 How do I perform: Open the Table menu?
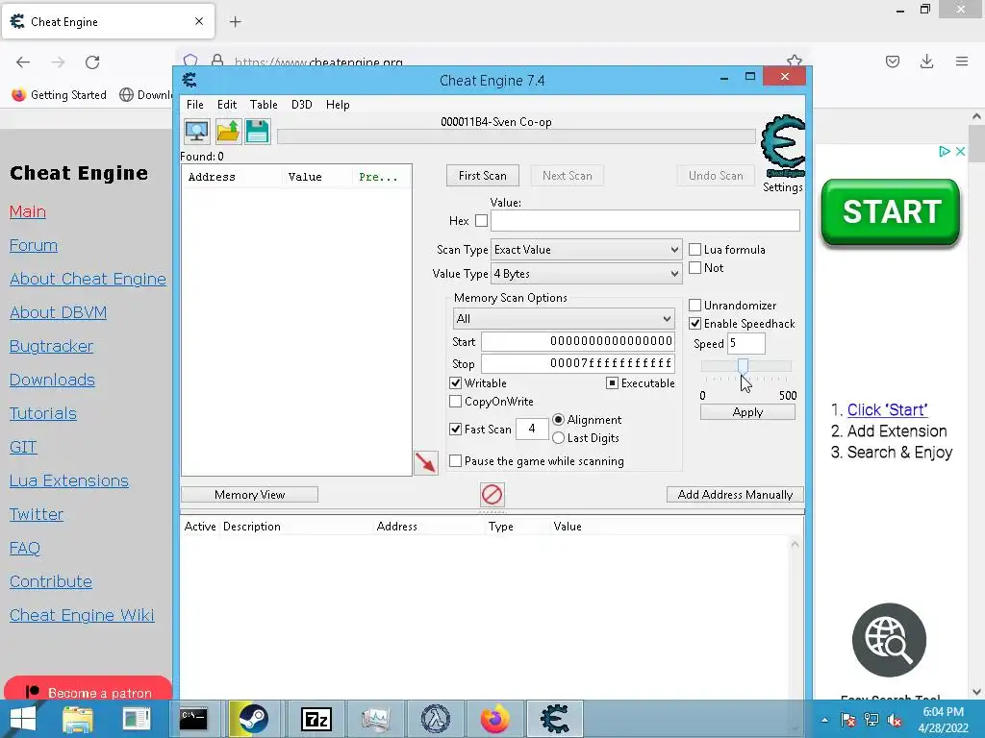(x=264, y=105)
